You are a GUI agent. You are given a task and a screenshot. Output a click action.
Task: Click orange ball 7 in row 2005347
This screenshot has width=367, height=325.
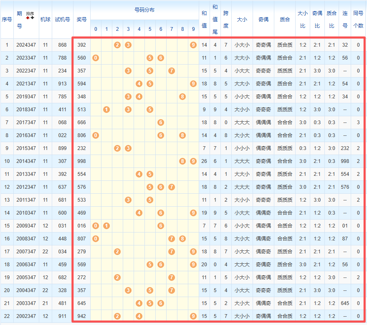(172, 277)
